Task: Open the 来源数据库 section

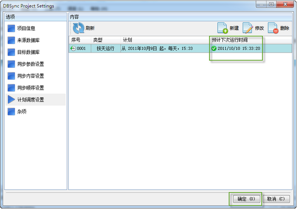Action: point(28,40)
